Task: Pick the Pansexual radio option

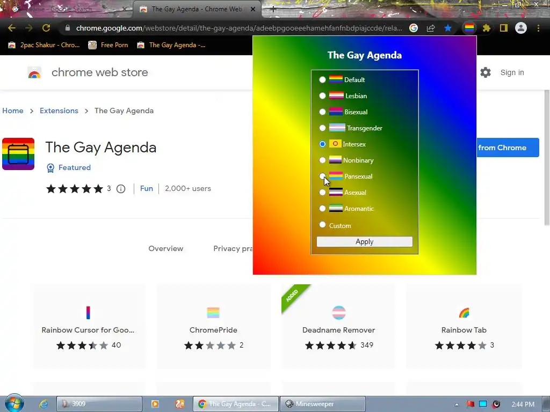Action: pyautogui.click(x=322, y=176)
